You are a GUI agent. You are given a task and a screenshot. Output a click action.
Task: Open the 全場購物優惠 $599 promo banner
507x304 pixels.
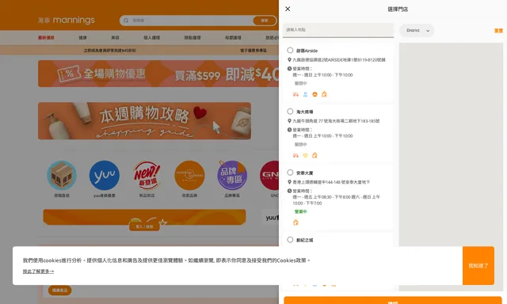[158, 74]
